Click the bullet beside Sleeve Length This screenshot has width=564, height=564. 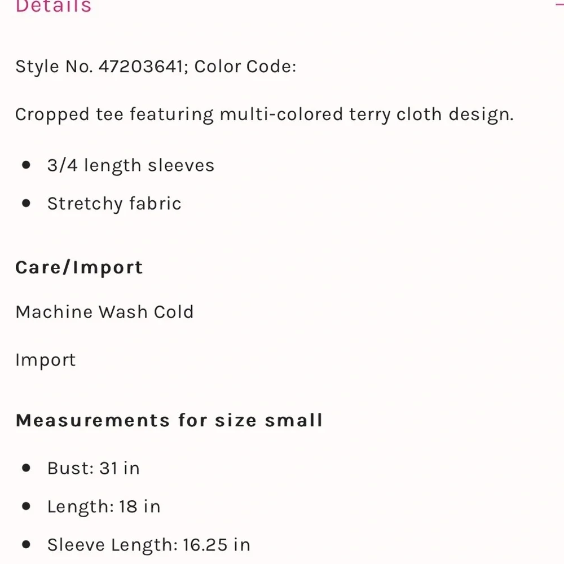(x=26, y=544)
